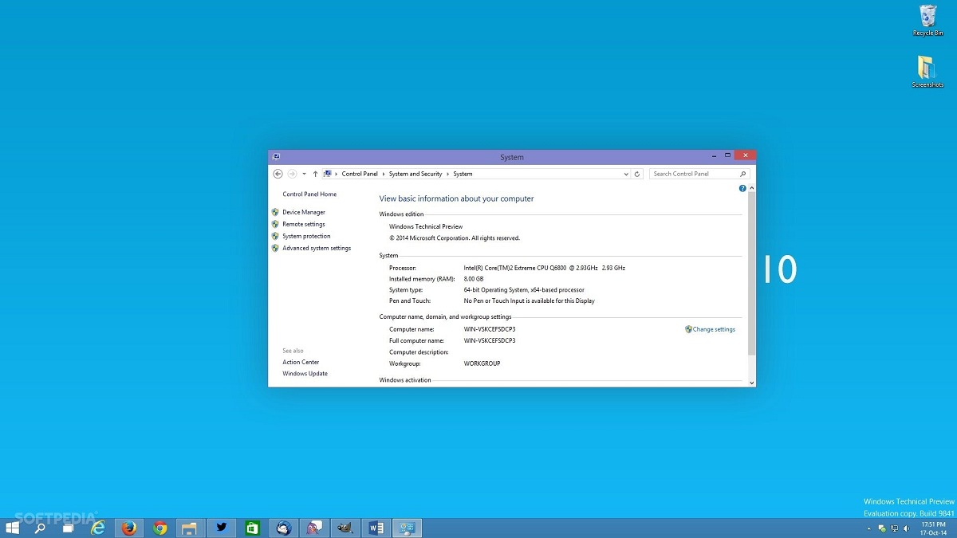
Task: Click the chevron after System and Security breadcrumb
Action: tap(447, 173)
